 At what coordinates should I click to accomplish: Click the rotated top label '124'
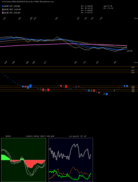[x=86, y=18]
